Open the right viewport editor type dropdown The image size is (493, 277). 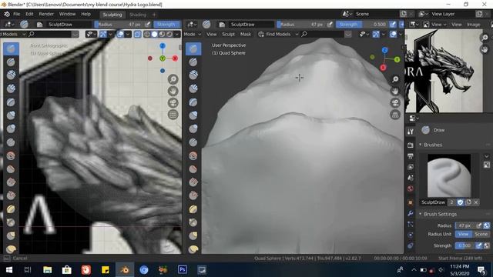coord(192,24)
